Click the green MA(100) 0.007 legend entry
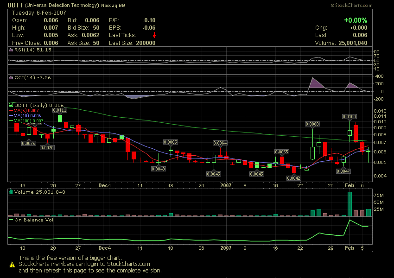 [26, 120]
